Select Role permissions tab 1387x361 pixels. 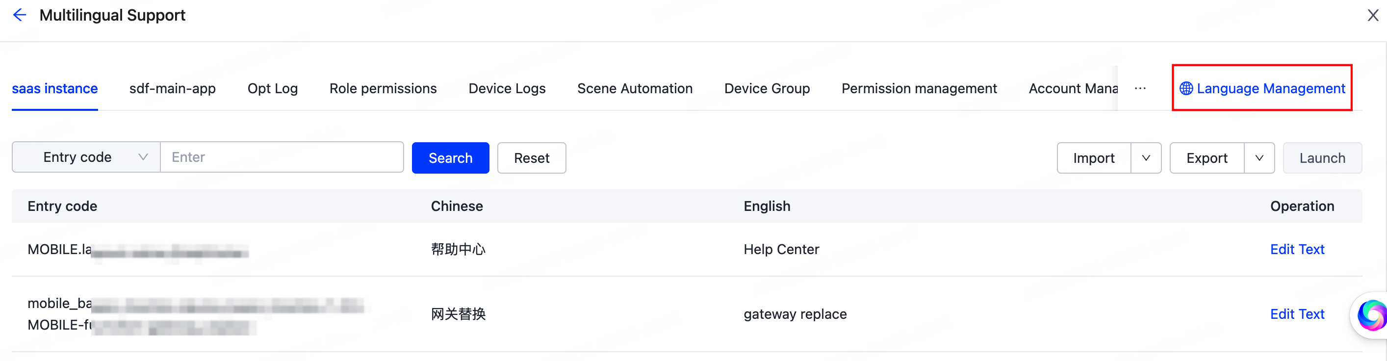383,88
